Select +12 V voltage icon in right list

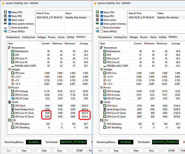(105, 84)
